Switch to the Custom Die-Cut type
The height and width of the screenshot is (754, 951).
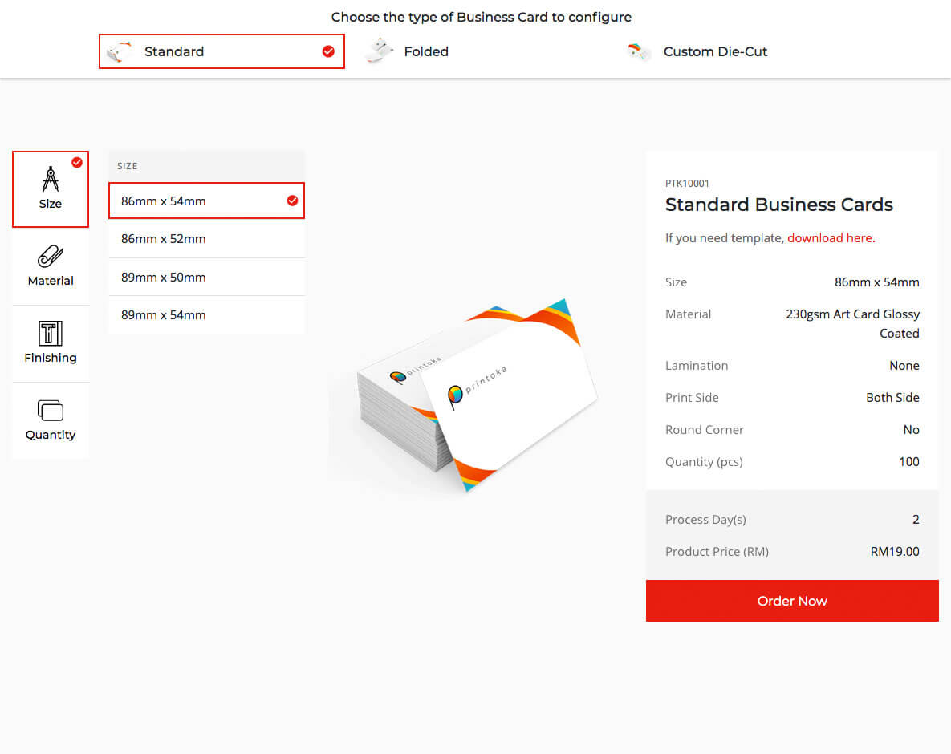tap(715, 51)
